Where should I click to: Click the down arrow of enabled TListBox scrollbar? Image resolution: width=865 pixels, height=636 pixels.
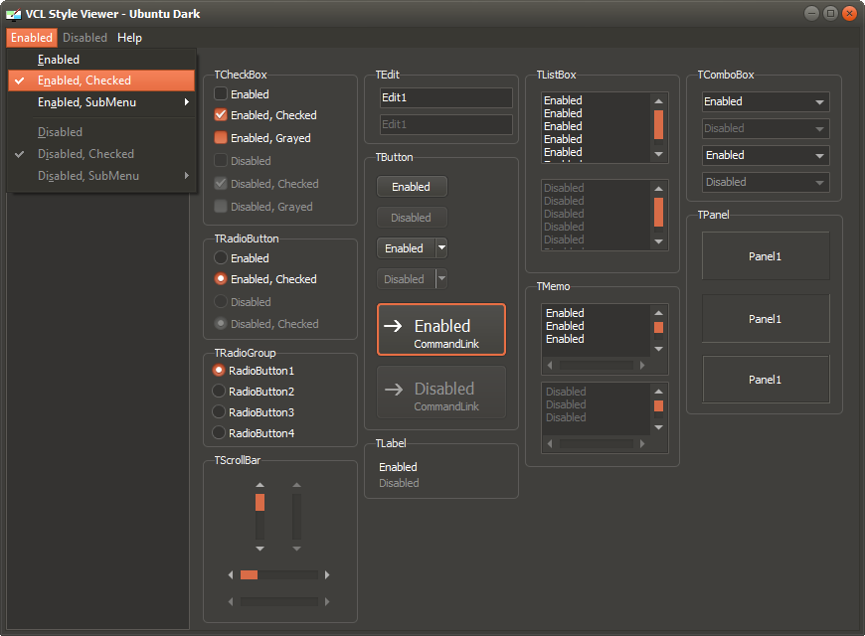pyautogui.click(x=658, y=154)
